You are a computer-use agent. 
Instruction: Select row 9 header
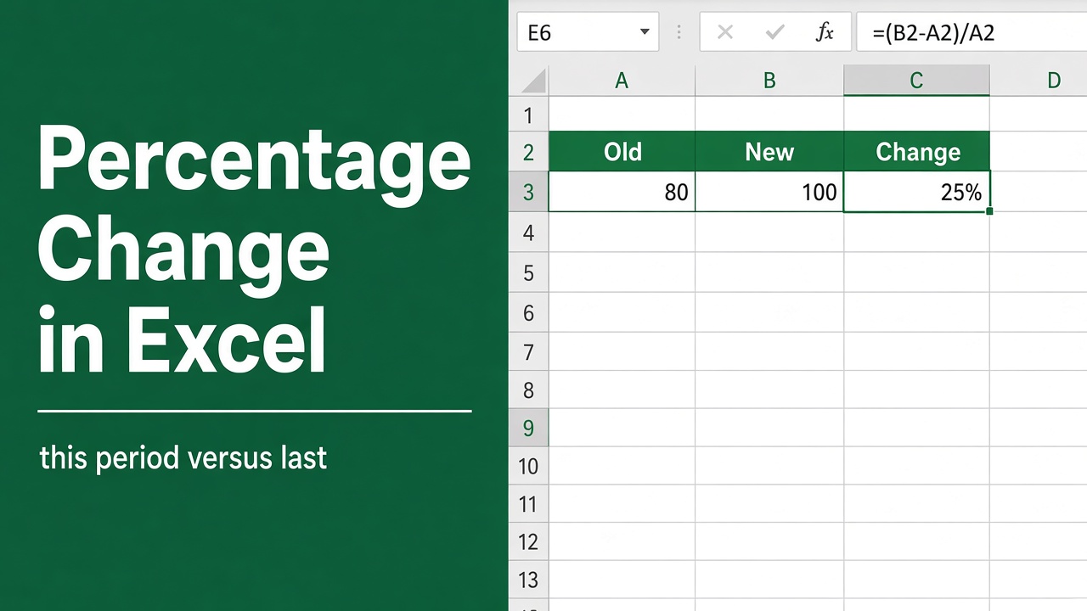[x=529, y=428]
